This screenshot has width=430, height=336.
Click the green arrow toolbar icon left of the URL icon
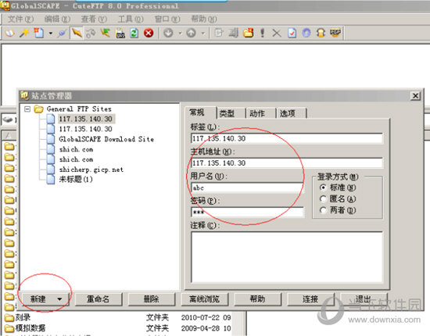coord(105,34)
